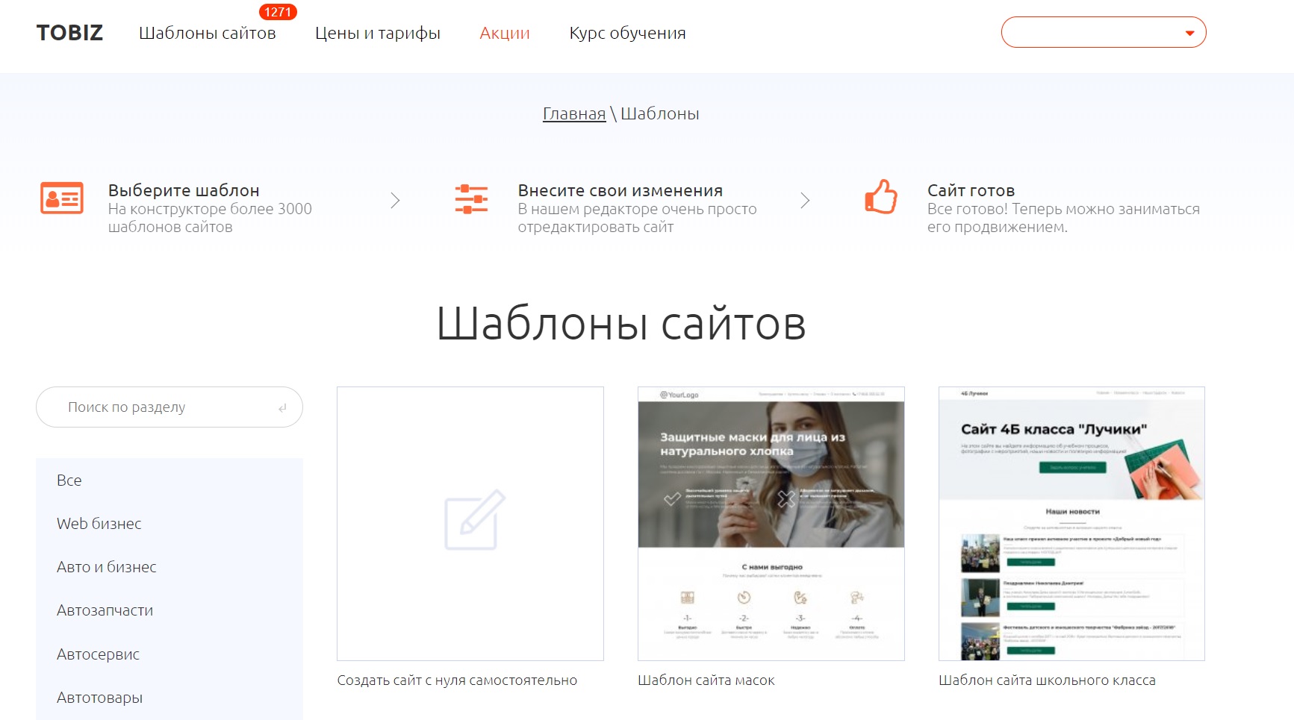1294x720 pixels.
Task: Click the enter icon inside the search field
Action: [281, 407]
